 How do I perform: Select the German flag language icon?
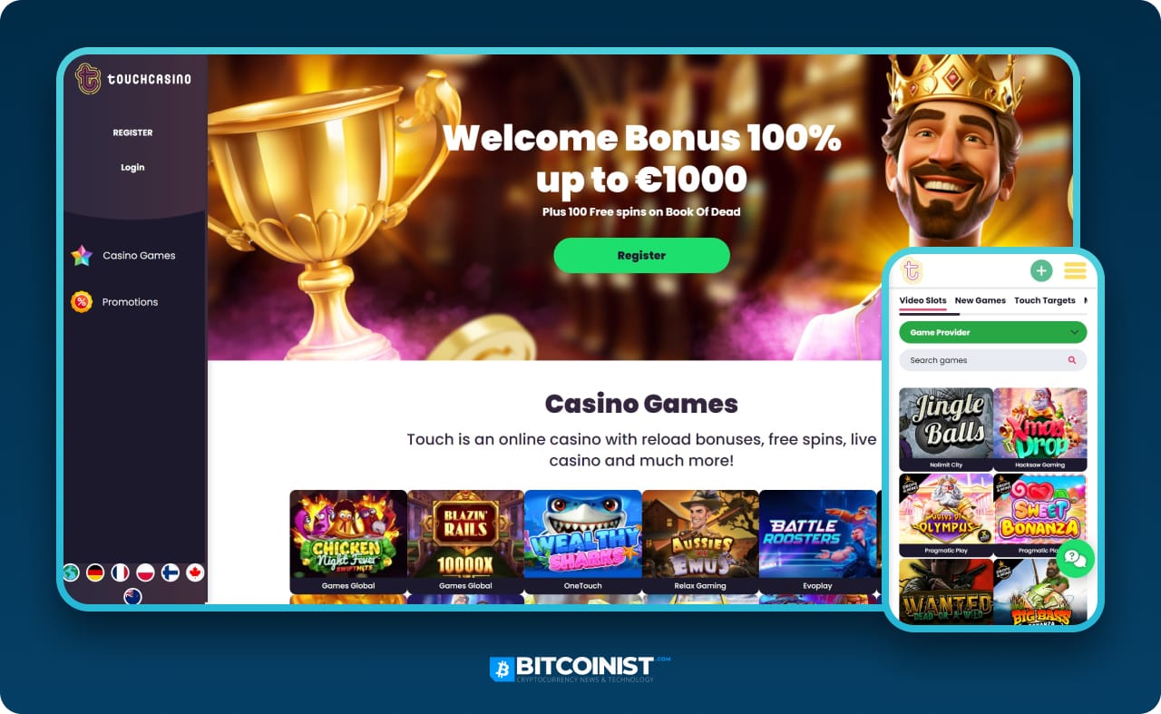point(95,572)
